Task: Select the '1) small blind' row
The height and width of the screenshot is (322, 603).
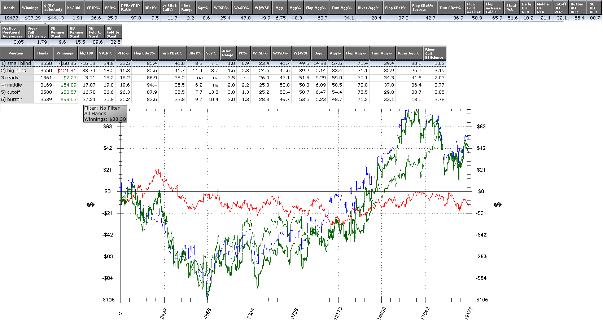Action: coord(223,63)
